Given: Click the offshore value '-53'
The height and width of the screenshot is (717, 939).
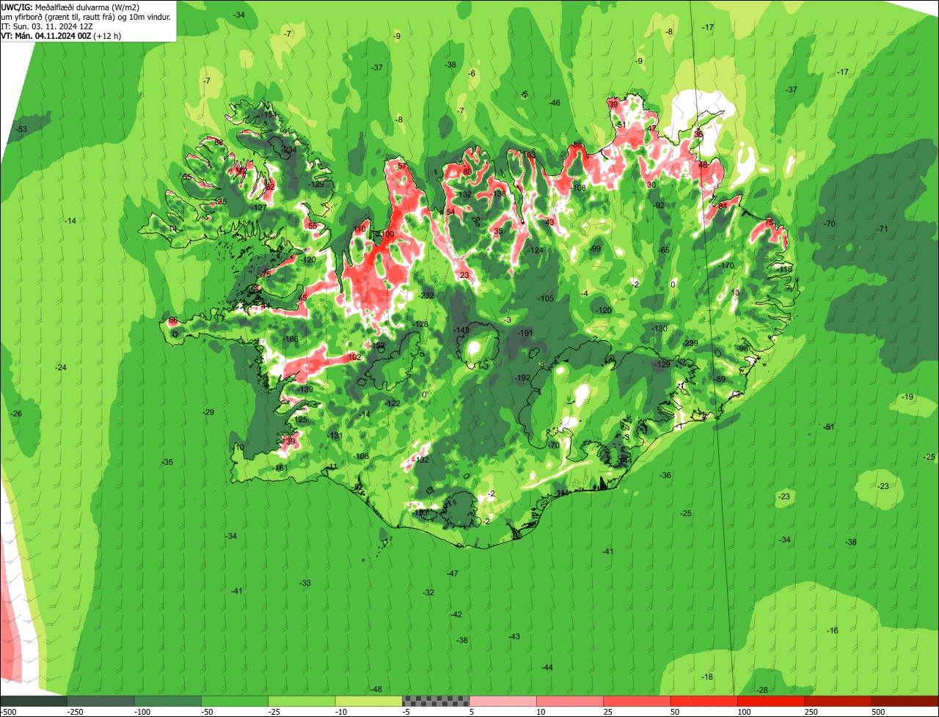Looking at the screenshot, I should tap(21, 129).
